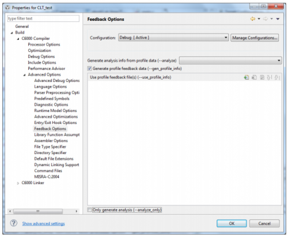
Task: Open the Configuration dropdown
Action: coord(173,38)
